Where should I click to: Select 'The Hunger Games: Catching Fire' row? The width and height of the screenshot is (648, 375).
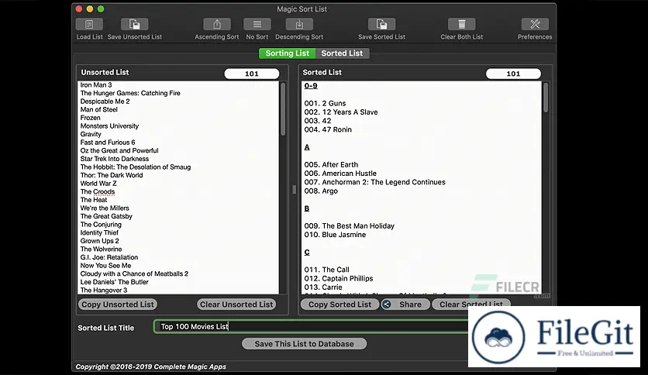coord(130,93)
